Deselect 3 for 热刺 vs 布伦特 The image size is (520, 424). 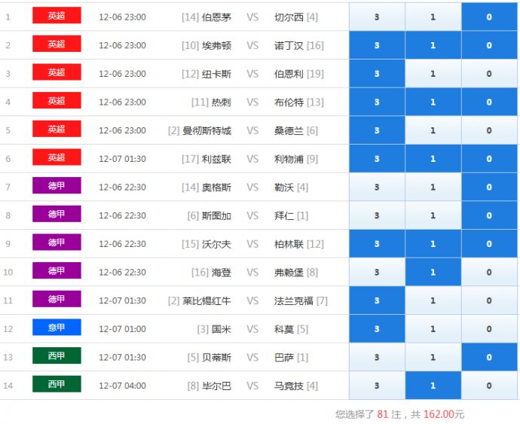[377, 102]
